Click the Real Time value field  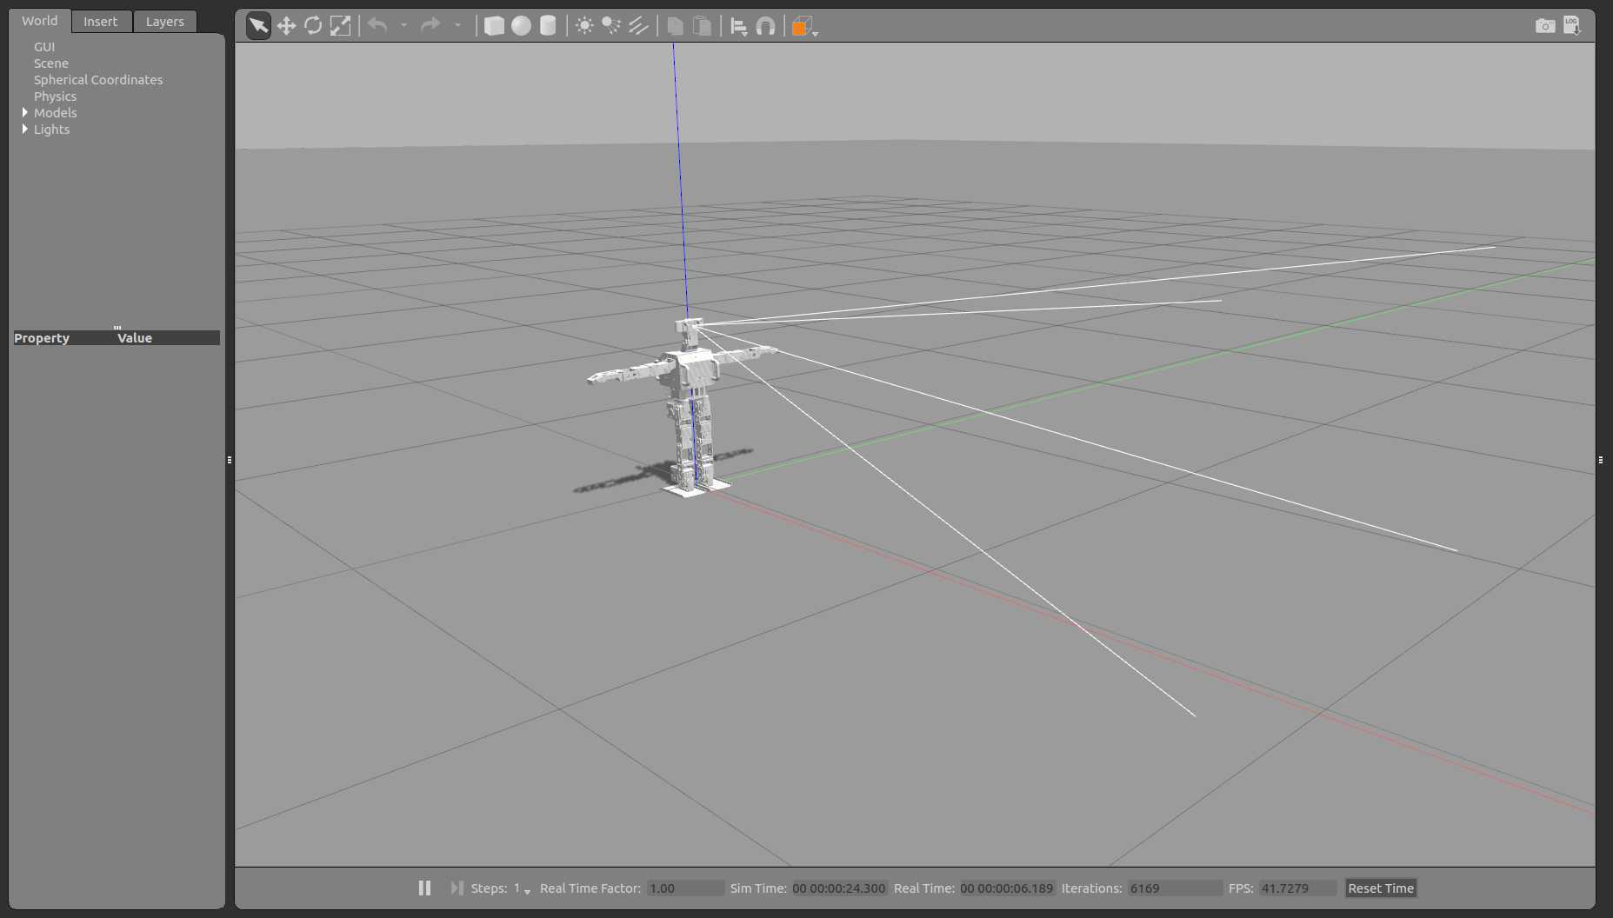[1007, 888]
